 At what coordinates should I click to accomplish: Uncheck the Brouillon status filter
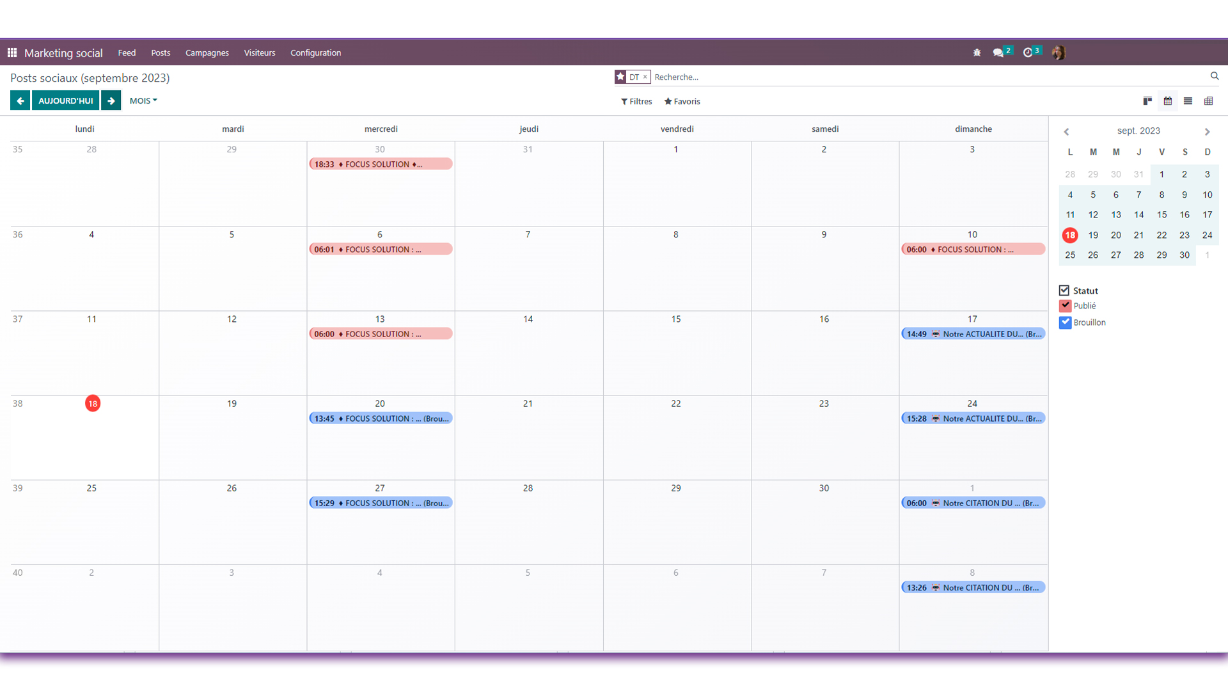point(1065,322)
